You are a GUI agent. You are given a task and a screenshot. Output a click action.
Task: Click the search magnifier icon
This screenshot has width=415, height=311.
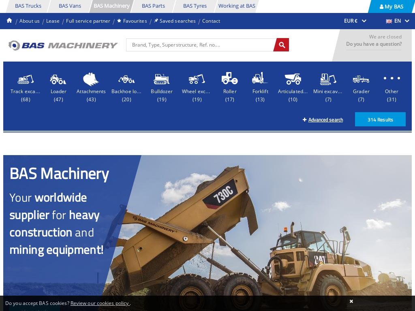coord(281,45)
